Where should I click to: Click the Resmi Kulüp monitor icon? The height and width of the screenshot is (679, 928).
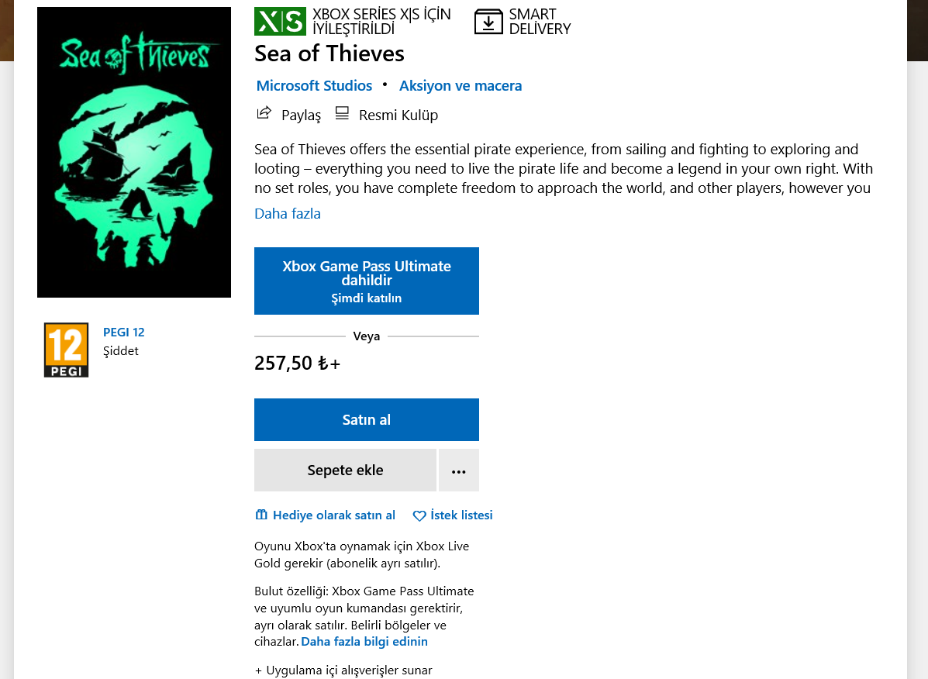(342, 113)
